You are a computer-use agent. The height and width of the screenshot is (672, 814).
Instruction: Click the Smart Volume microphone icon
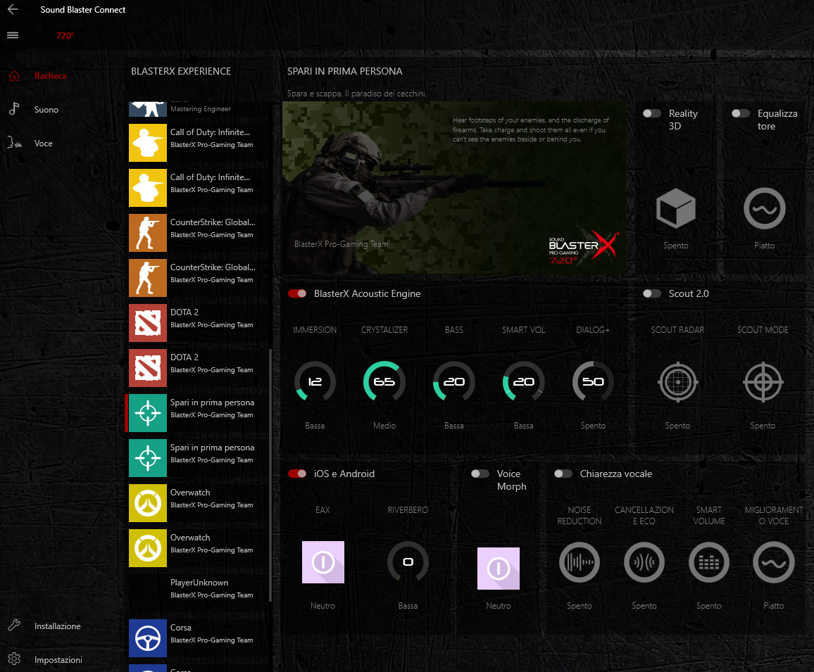tap(708, 562)
